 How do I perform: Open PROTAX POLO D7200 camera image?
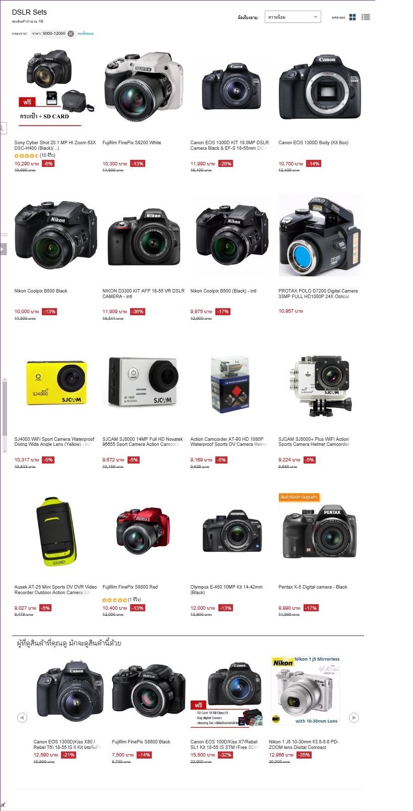[320, 236]
